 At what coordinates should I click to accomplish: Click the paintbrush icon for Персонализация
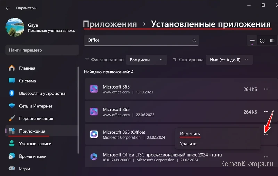tap(12, 118)
